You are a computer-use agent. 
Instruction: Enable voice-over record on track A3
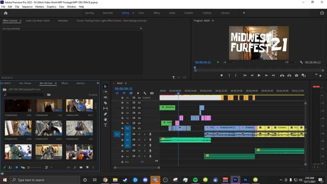(x=150, y=145)
